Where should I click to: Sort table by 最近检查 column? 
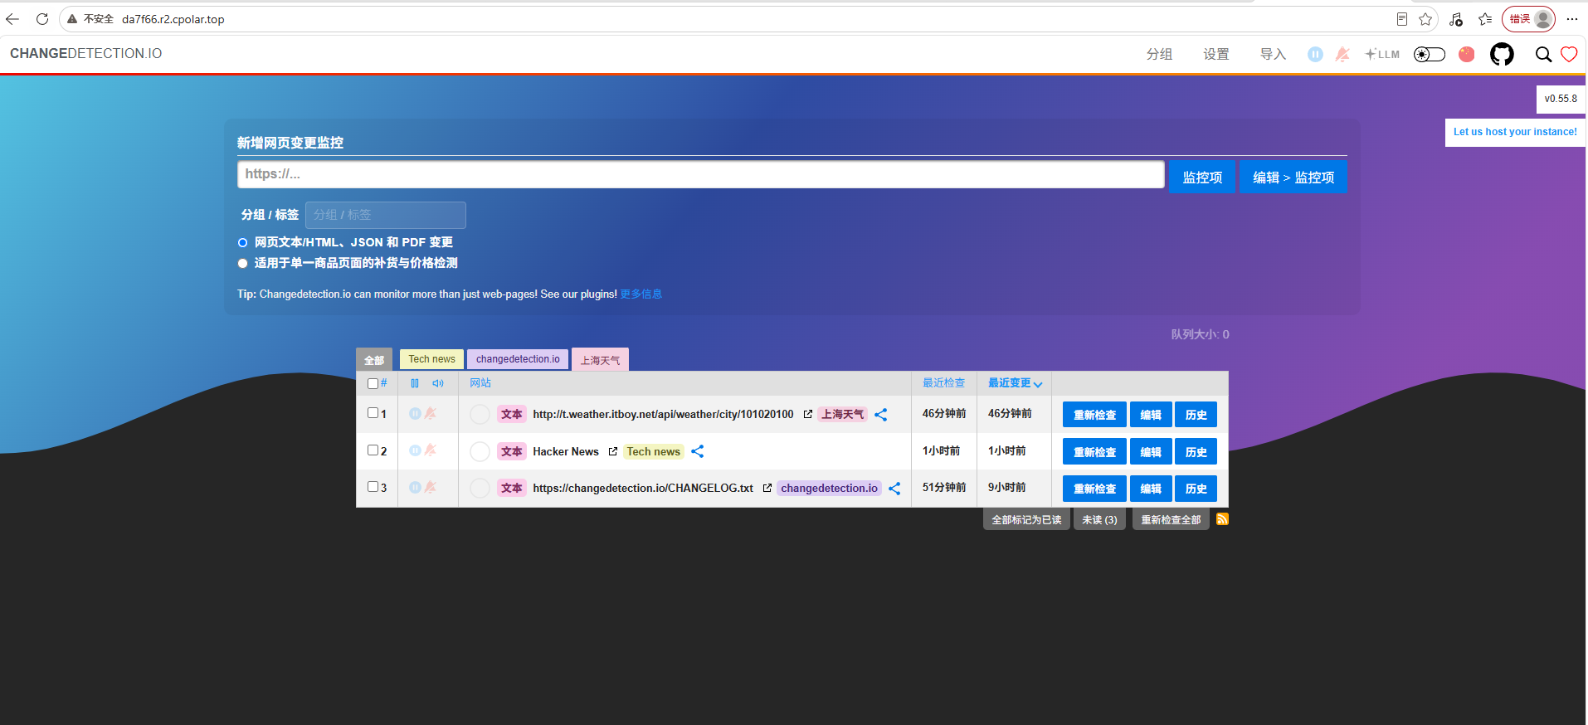(x=943, y=383)
